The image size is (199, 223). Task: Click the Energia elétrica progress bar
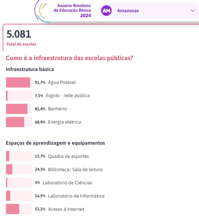point(19,122)
